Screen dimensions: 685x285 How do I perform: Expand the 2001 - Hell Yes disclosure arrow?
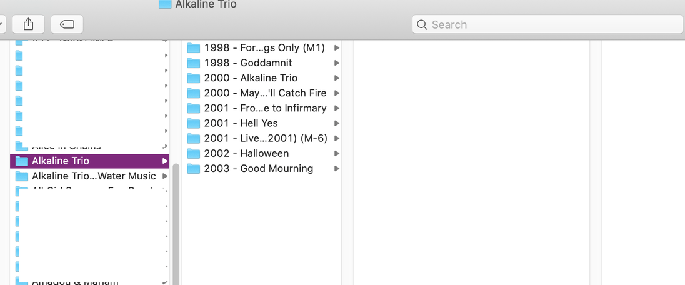point(337,123)
